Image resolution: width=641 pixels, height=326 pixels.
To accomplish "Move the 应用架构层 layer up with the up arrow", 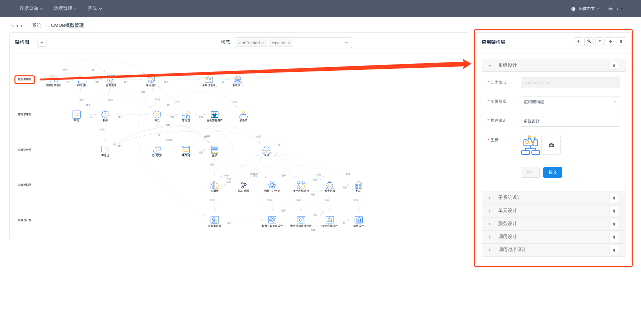I will [x=600, y=41].
